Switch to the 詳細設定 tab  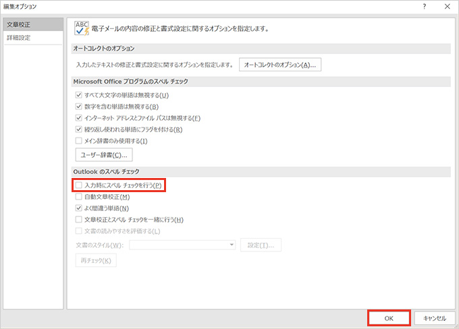click(x=19, y=38)
